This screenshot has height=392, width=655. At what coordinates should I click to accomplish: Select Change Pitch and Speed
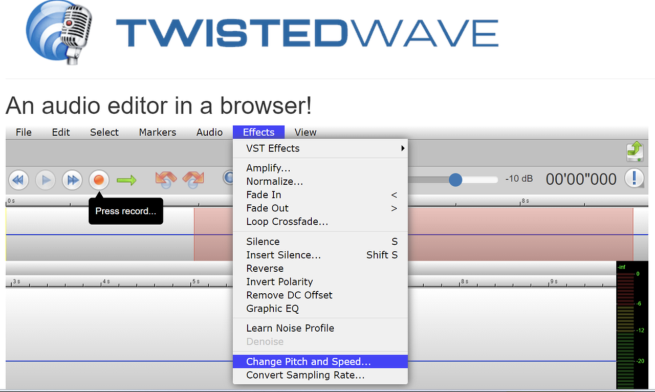coord(308,361)
